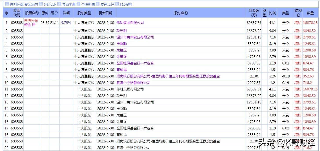Click 12131.19 holdings in row 3
The height and width of the screenshot is (151, 320).
pos(254,37)
